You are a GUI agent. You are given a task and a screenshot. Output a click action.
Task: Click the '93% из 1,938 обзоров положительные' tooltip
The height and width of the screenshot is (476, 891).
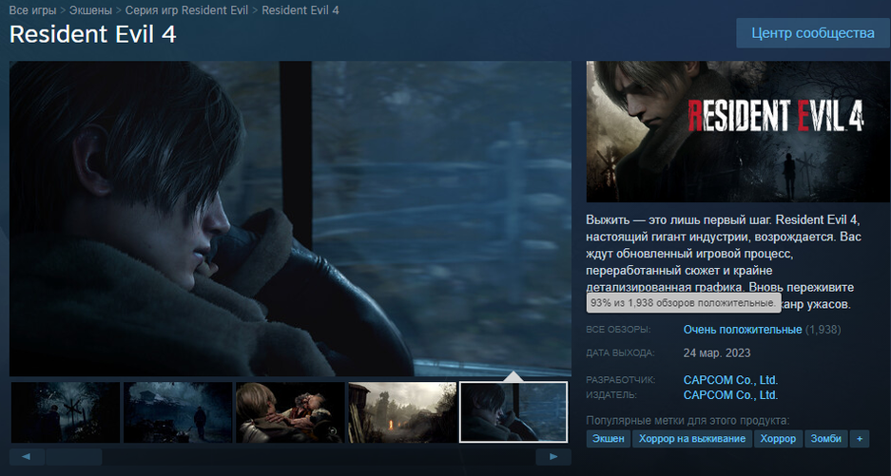(684, 303)
